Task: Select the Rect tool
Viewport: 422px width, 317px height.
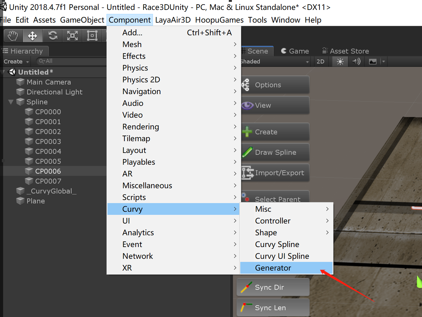Action: 92,36
